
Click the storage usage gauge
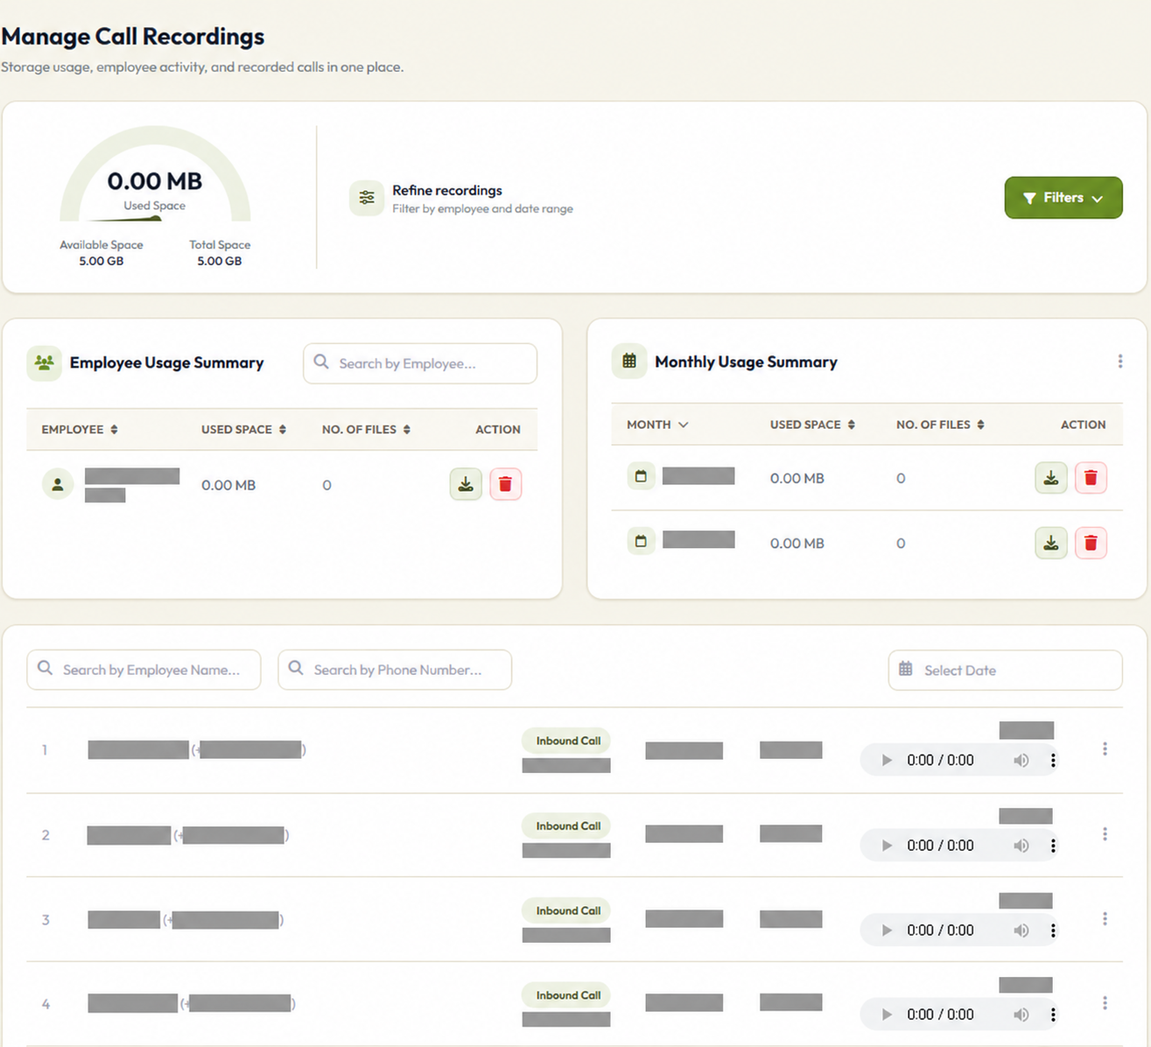[155, 174]
